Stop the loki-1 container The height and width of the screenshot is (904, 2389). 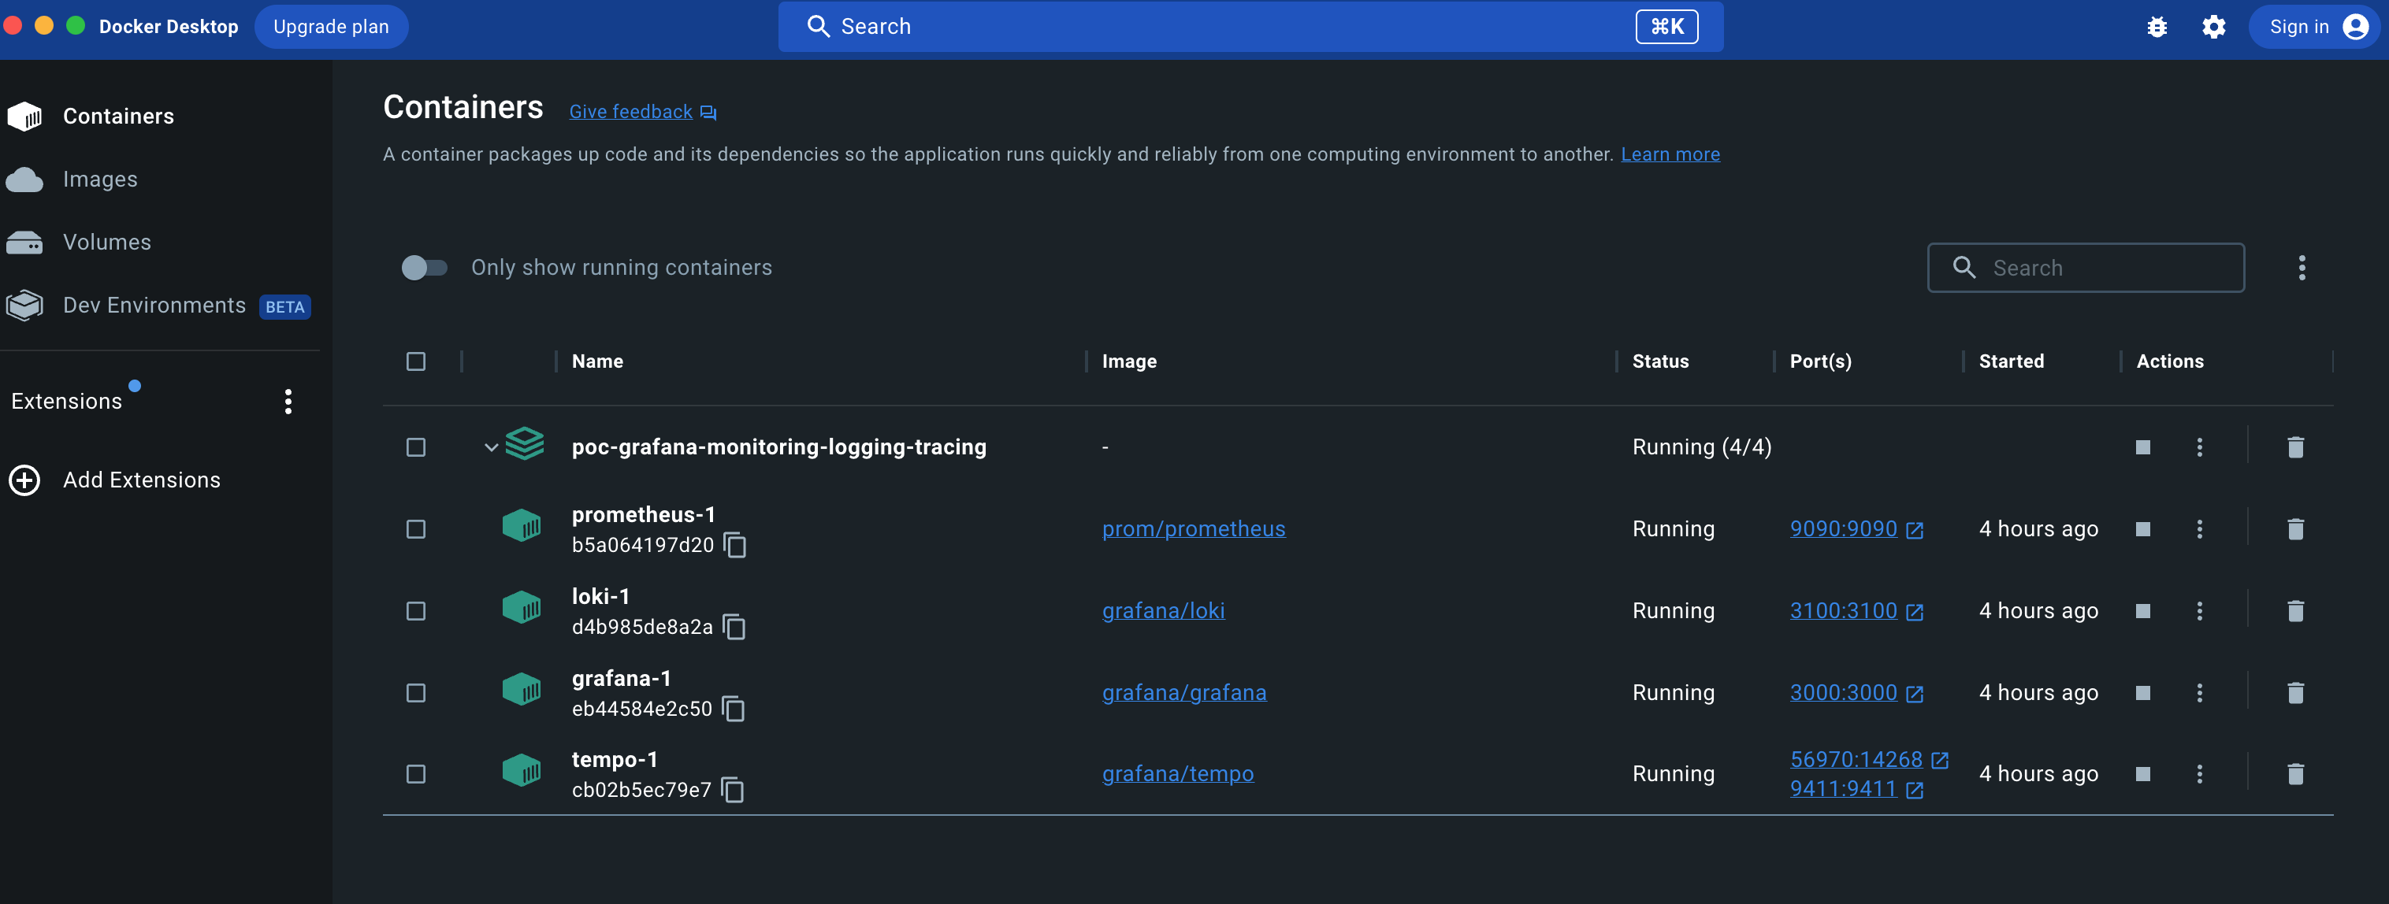tap(2142, 611)
